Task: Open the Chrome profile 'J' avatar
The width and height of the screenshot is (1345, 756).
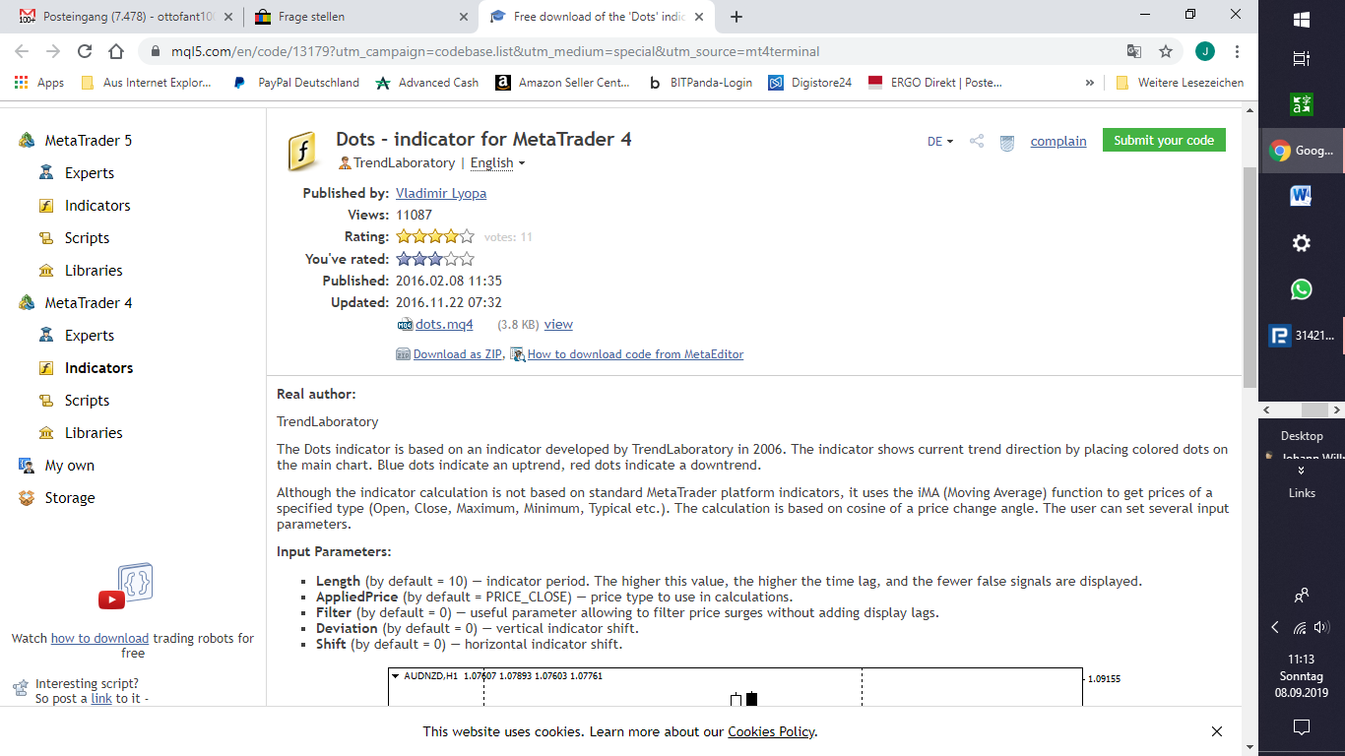Action: point(1204,51)
